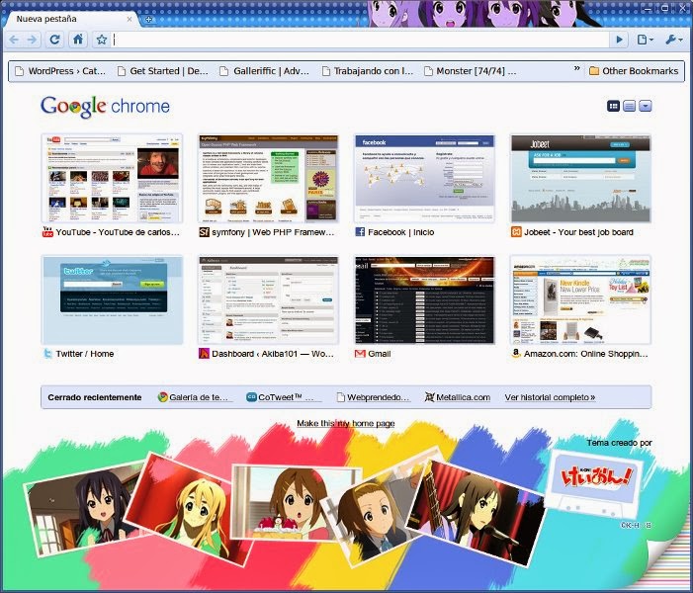Click the Google chrome logo
The image size is (693, 593).
click(105, 107)
